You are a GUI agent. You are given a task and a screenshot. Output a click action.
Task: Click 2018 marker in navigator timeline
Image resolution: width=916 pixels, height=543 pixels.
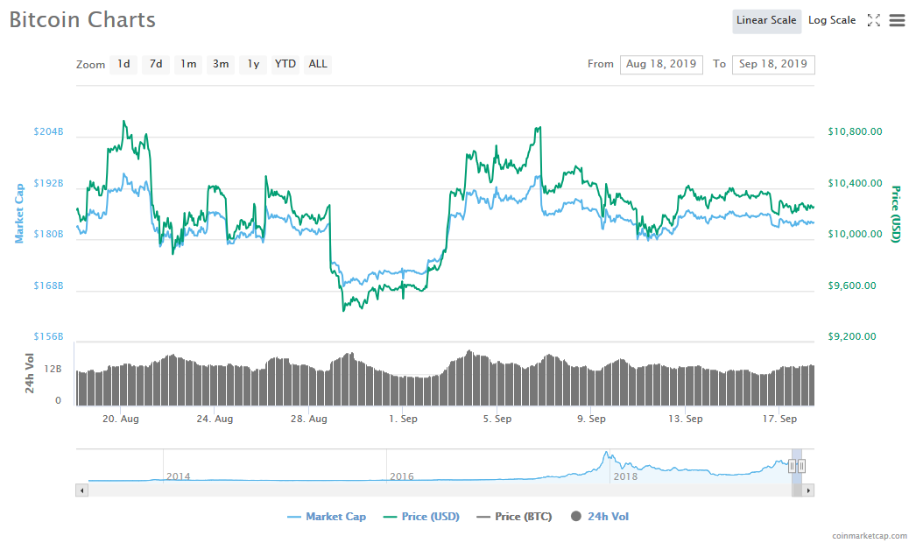coord(625,476)
